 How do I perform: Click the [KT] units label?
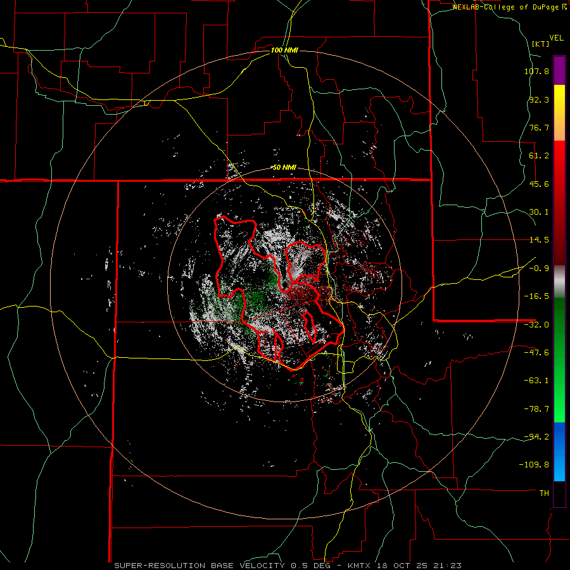coord(540,44)
